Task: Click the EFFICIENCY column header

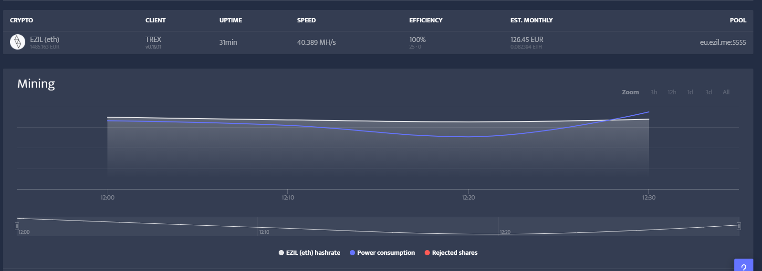Action: [426, 20]
